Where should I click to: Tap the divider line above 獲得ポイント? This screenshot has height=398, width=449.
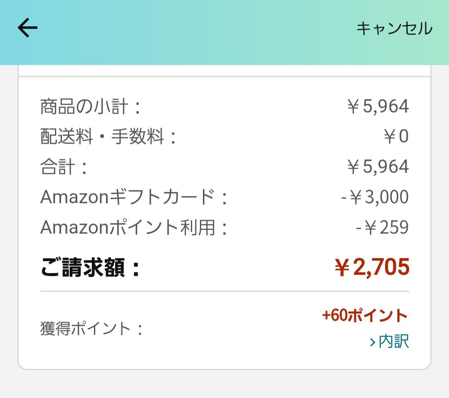click(x=224, y=291)
